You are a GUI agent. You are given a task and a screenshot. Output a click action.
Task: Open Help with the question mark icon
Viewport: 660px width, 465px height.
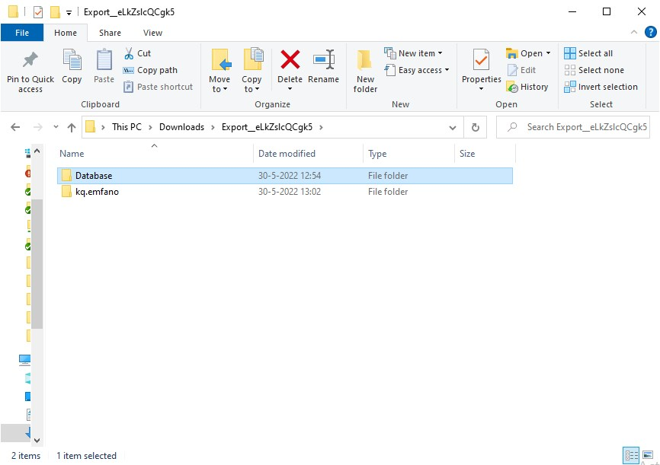[x=650, y=32]
